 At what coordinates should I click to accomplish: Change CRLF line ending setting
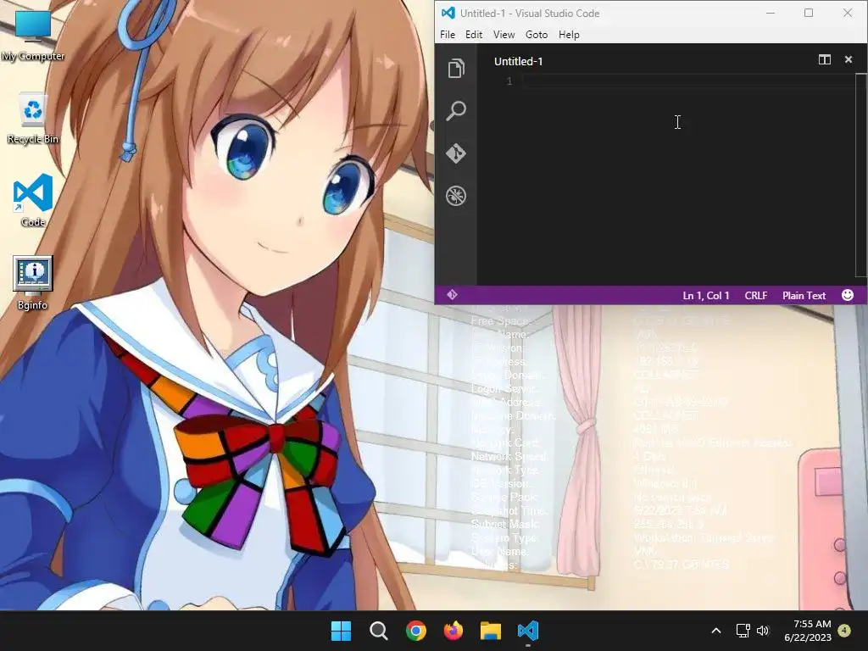click(x=755, y=296)
